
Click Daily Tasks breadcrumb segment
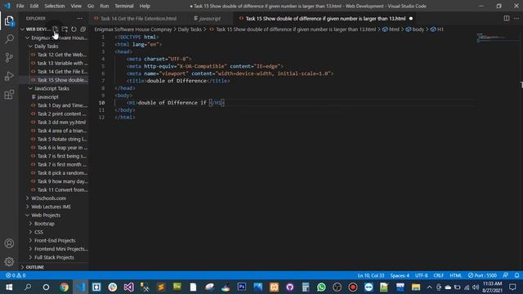190,29
